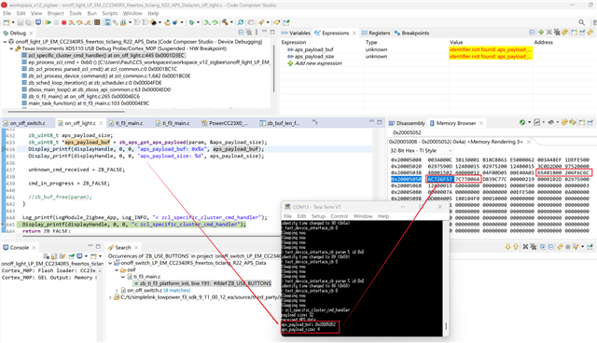The height and width of the screenshot is (343, 597).
Task: Click the green refresh icon in Memory Browser
Action: pos(522,122)
